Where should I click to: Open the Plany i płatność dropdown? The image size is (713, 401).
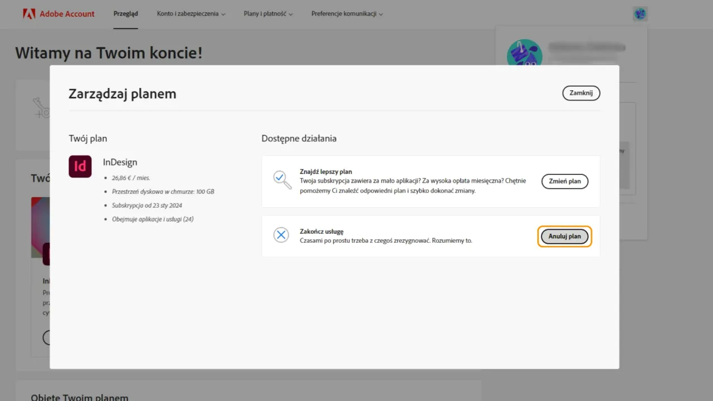tap(268, 13)
